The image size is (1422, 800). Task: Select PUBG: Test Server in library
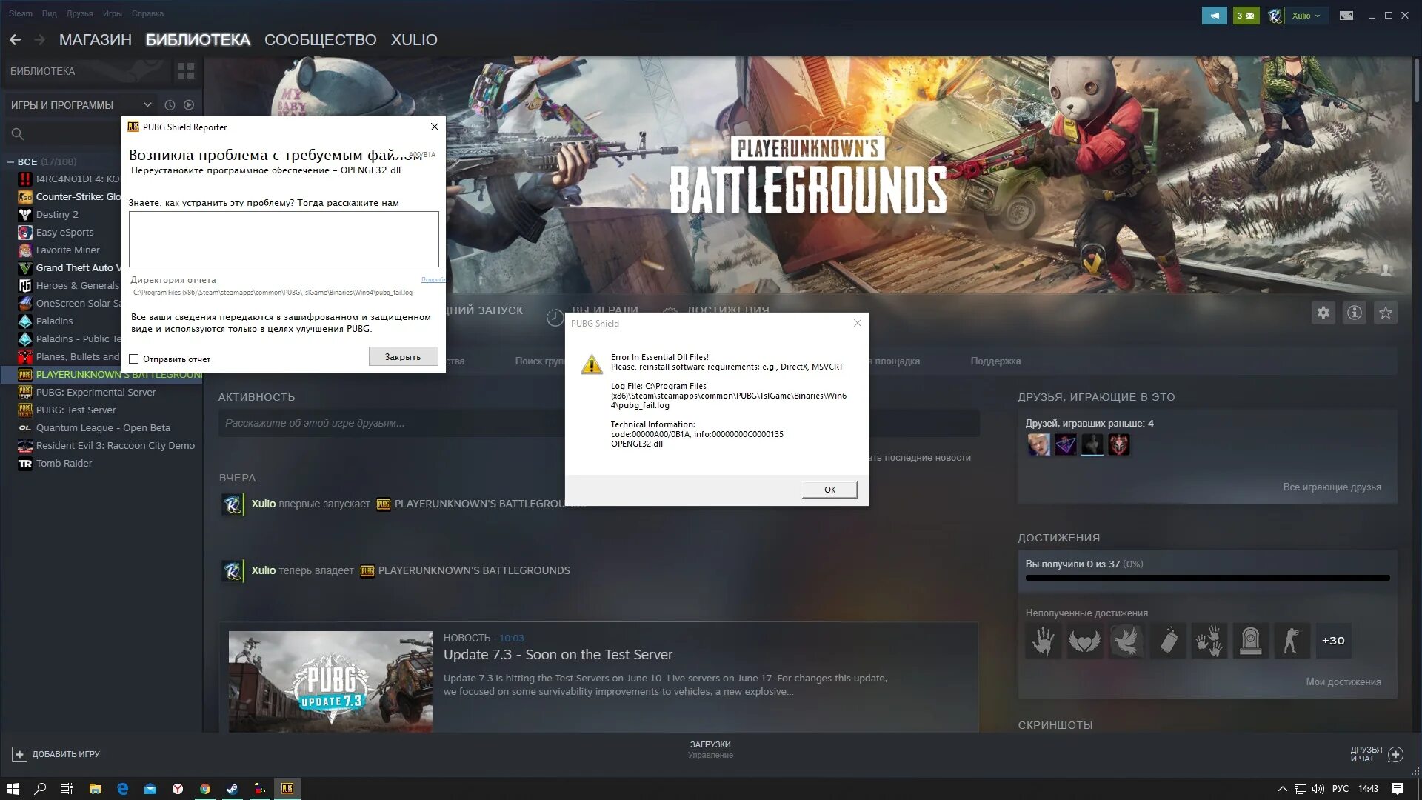coord(76,410)
